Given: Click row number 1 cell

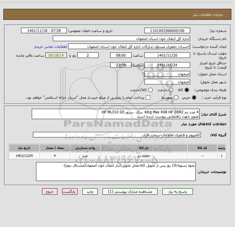Looking at the screenshot, I should point(222,156).
